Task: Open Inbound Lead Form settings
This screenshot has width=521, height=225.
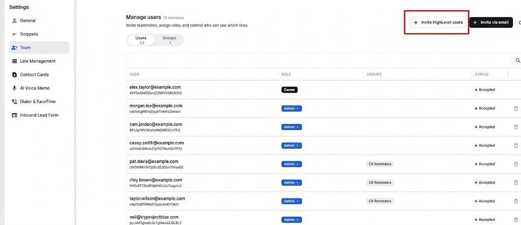Action: tap(39, 115)
